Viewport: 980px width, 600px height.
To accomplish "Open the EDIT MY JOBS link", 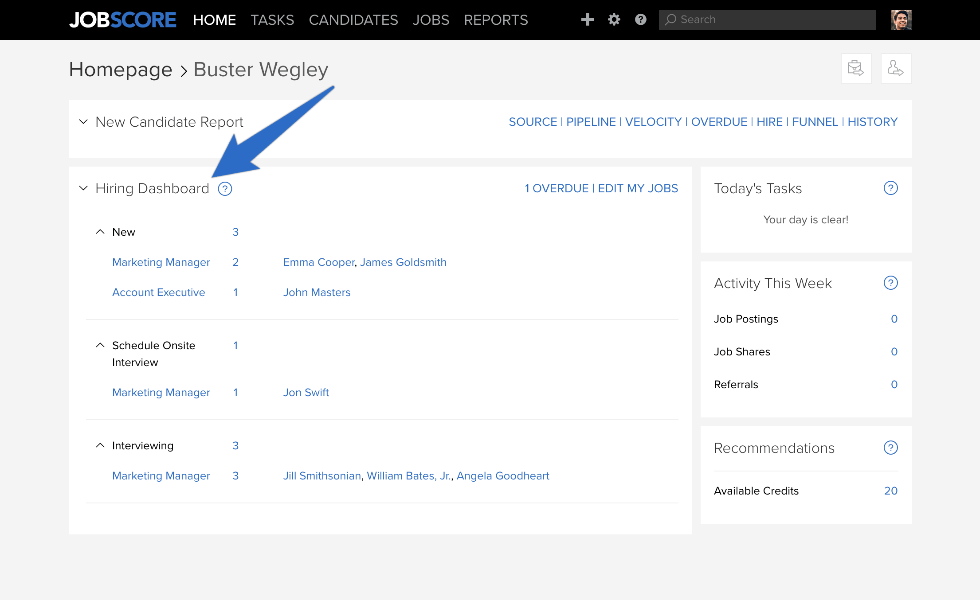I will pos(638,188).
